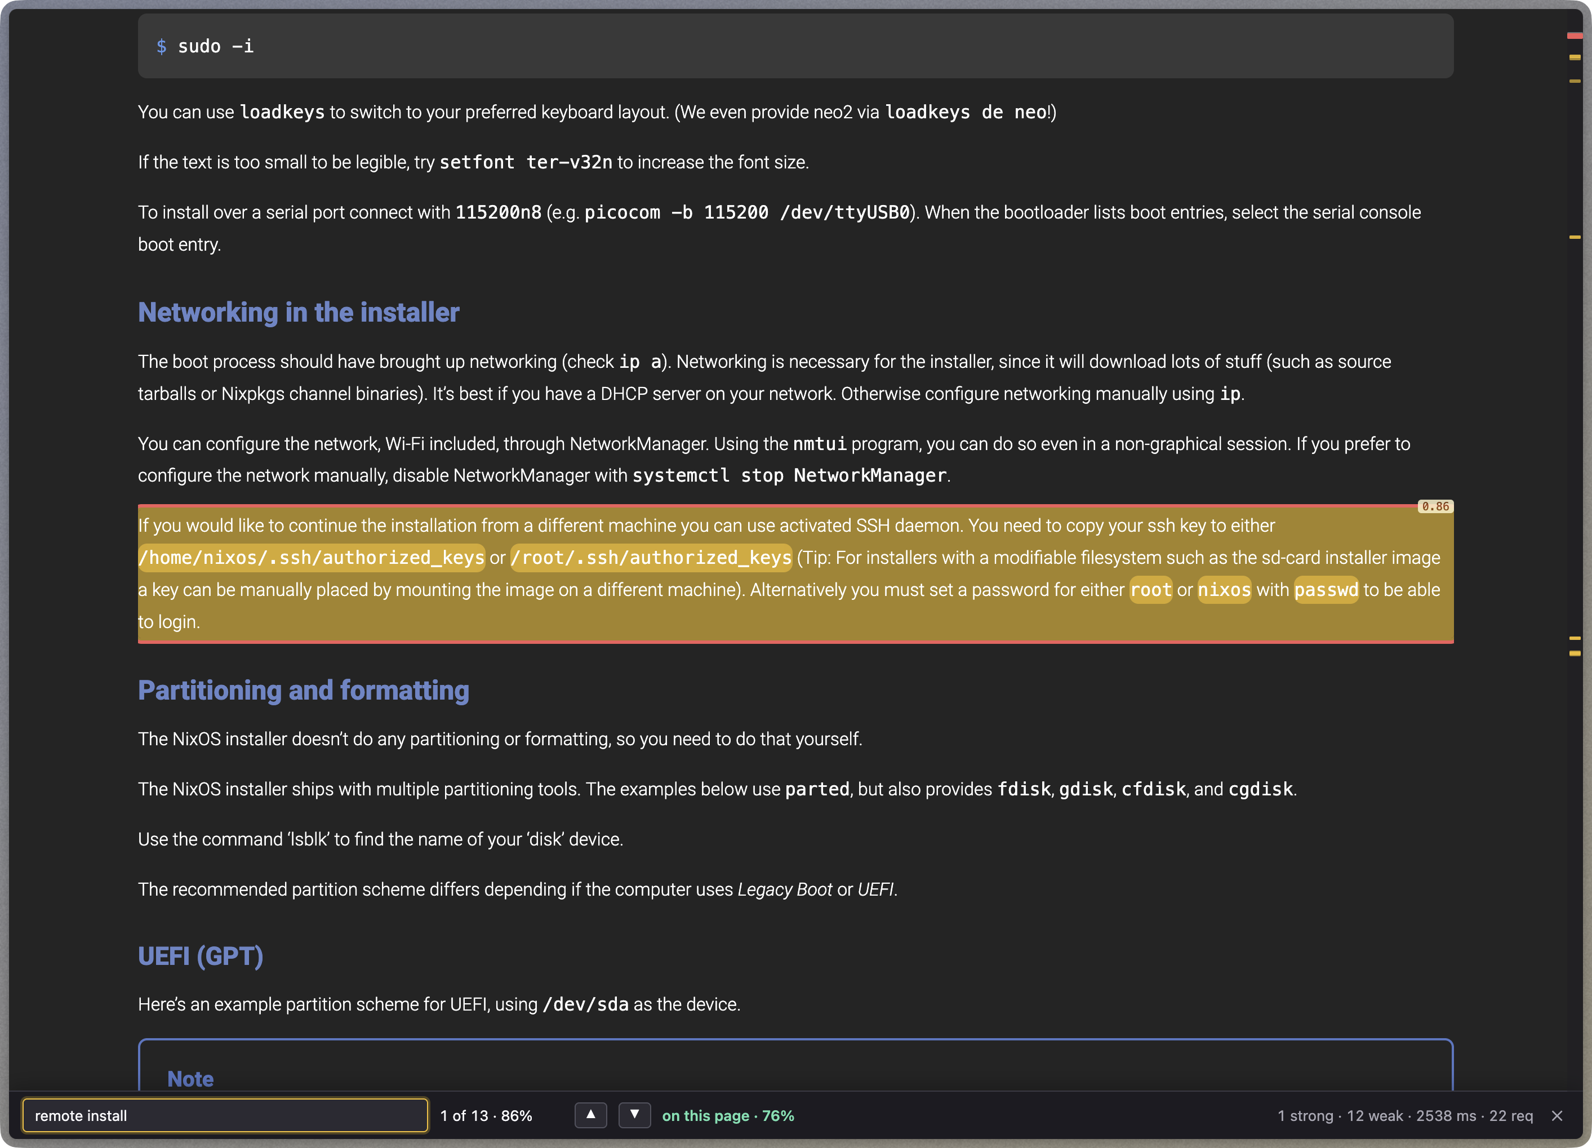This screenshot has width=1592, height=1148.
Task: Click '1 strong · 12 weak · 2538 ms · 22 req' stats
Action: pos(1404,1116)
